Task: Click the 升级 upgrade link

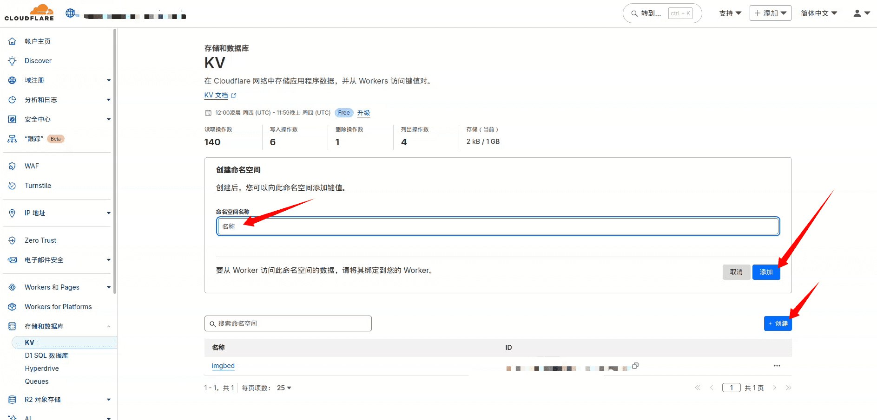Action: coord(363,113)
